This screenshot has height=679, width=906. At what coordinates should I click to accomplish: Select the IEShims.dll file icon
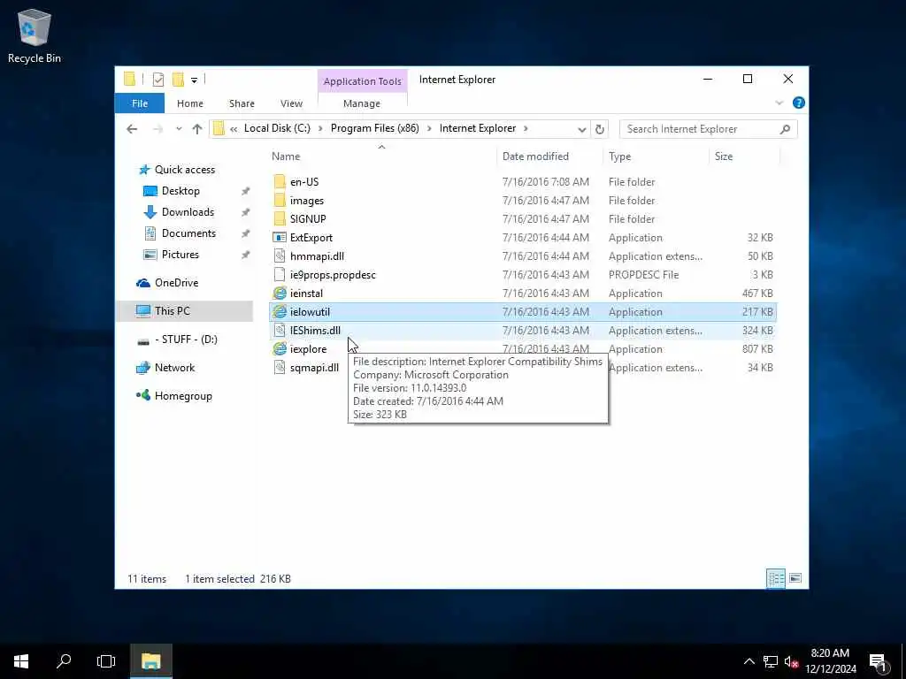[280, 331]
